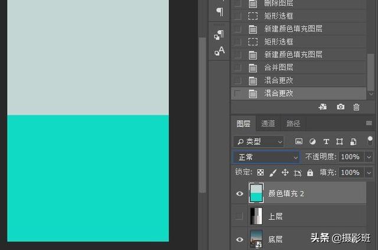Screen dimensions: 378x250
Task: Open the Layers panel menu icon
Action: tap(369, 123)
